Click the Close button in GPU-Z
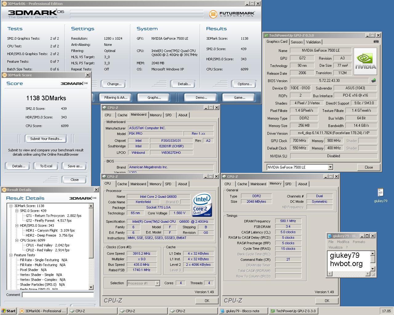 pyautogui.click(x=369, y=167)
